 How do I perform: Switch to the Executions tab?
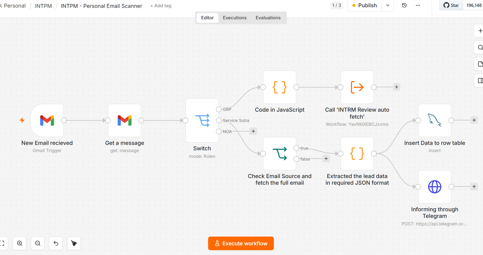click(x=235, y=18)
